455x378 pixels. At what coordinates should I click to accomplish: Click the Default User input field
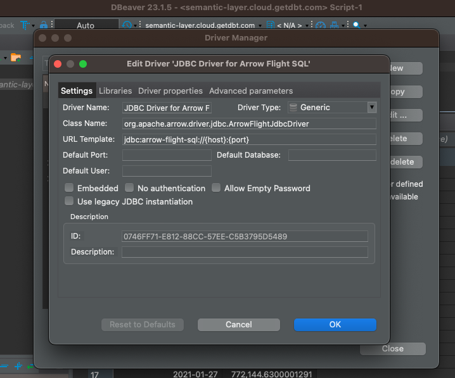pyautogui.click(x=167, y=171)
